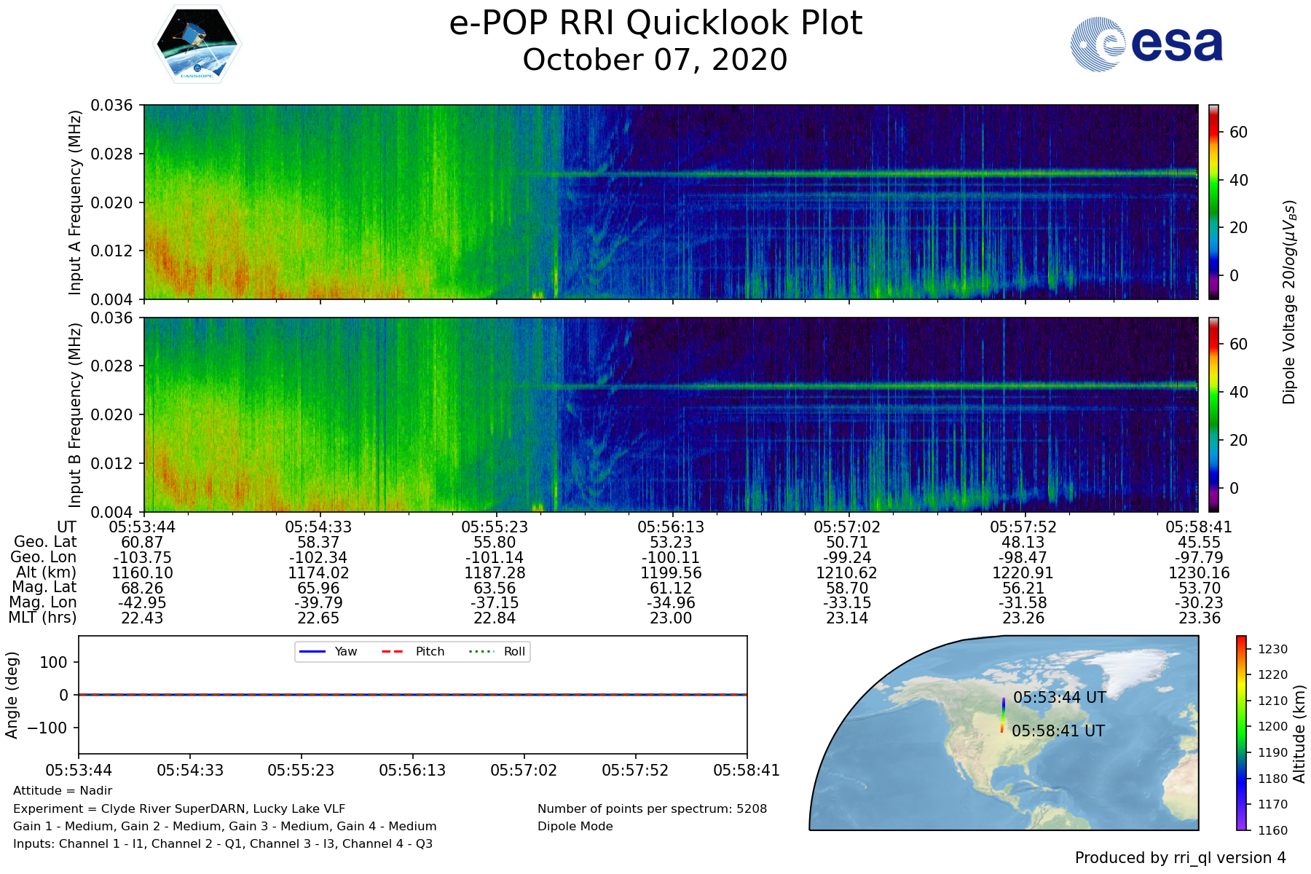
Task: Select the Input B dipole voltage colorbar
Action: click(x=1213, y=414)
